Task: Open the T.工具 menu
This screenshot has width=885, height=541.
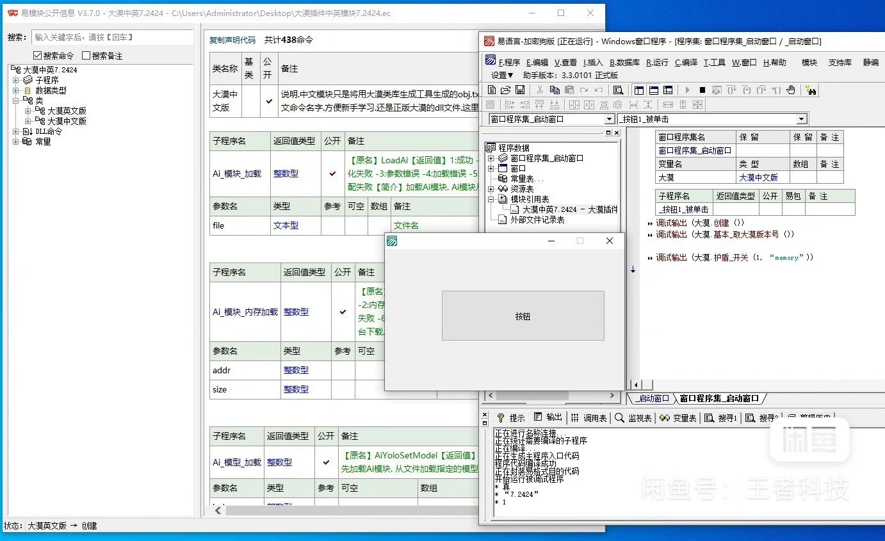Action: tap(715, 62)
